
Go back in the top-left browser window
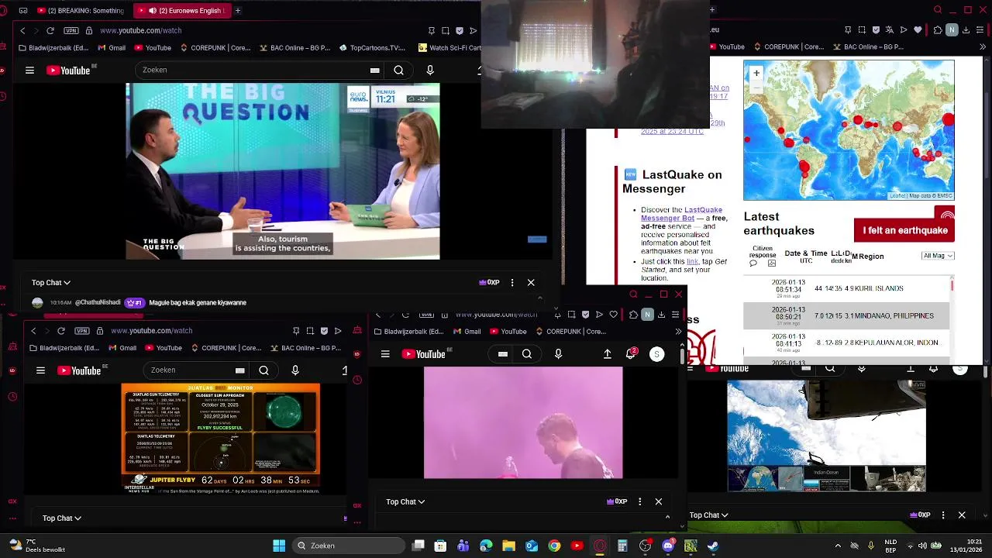22,30
